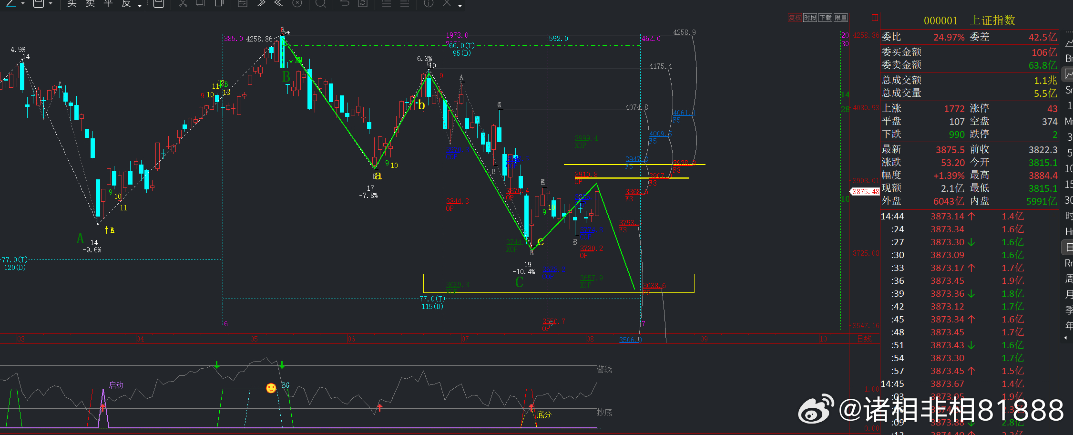
Task: Click the 委买金额 value 106亿
Action: click(1044, 52)
